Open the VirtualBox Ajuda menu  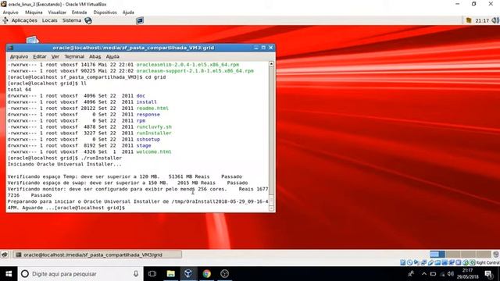pyautogui.click(x=128, y=12)
